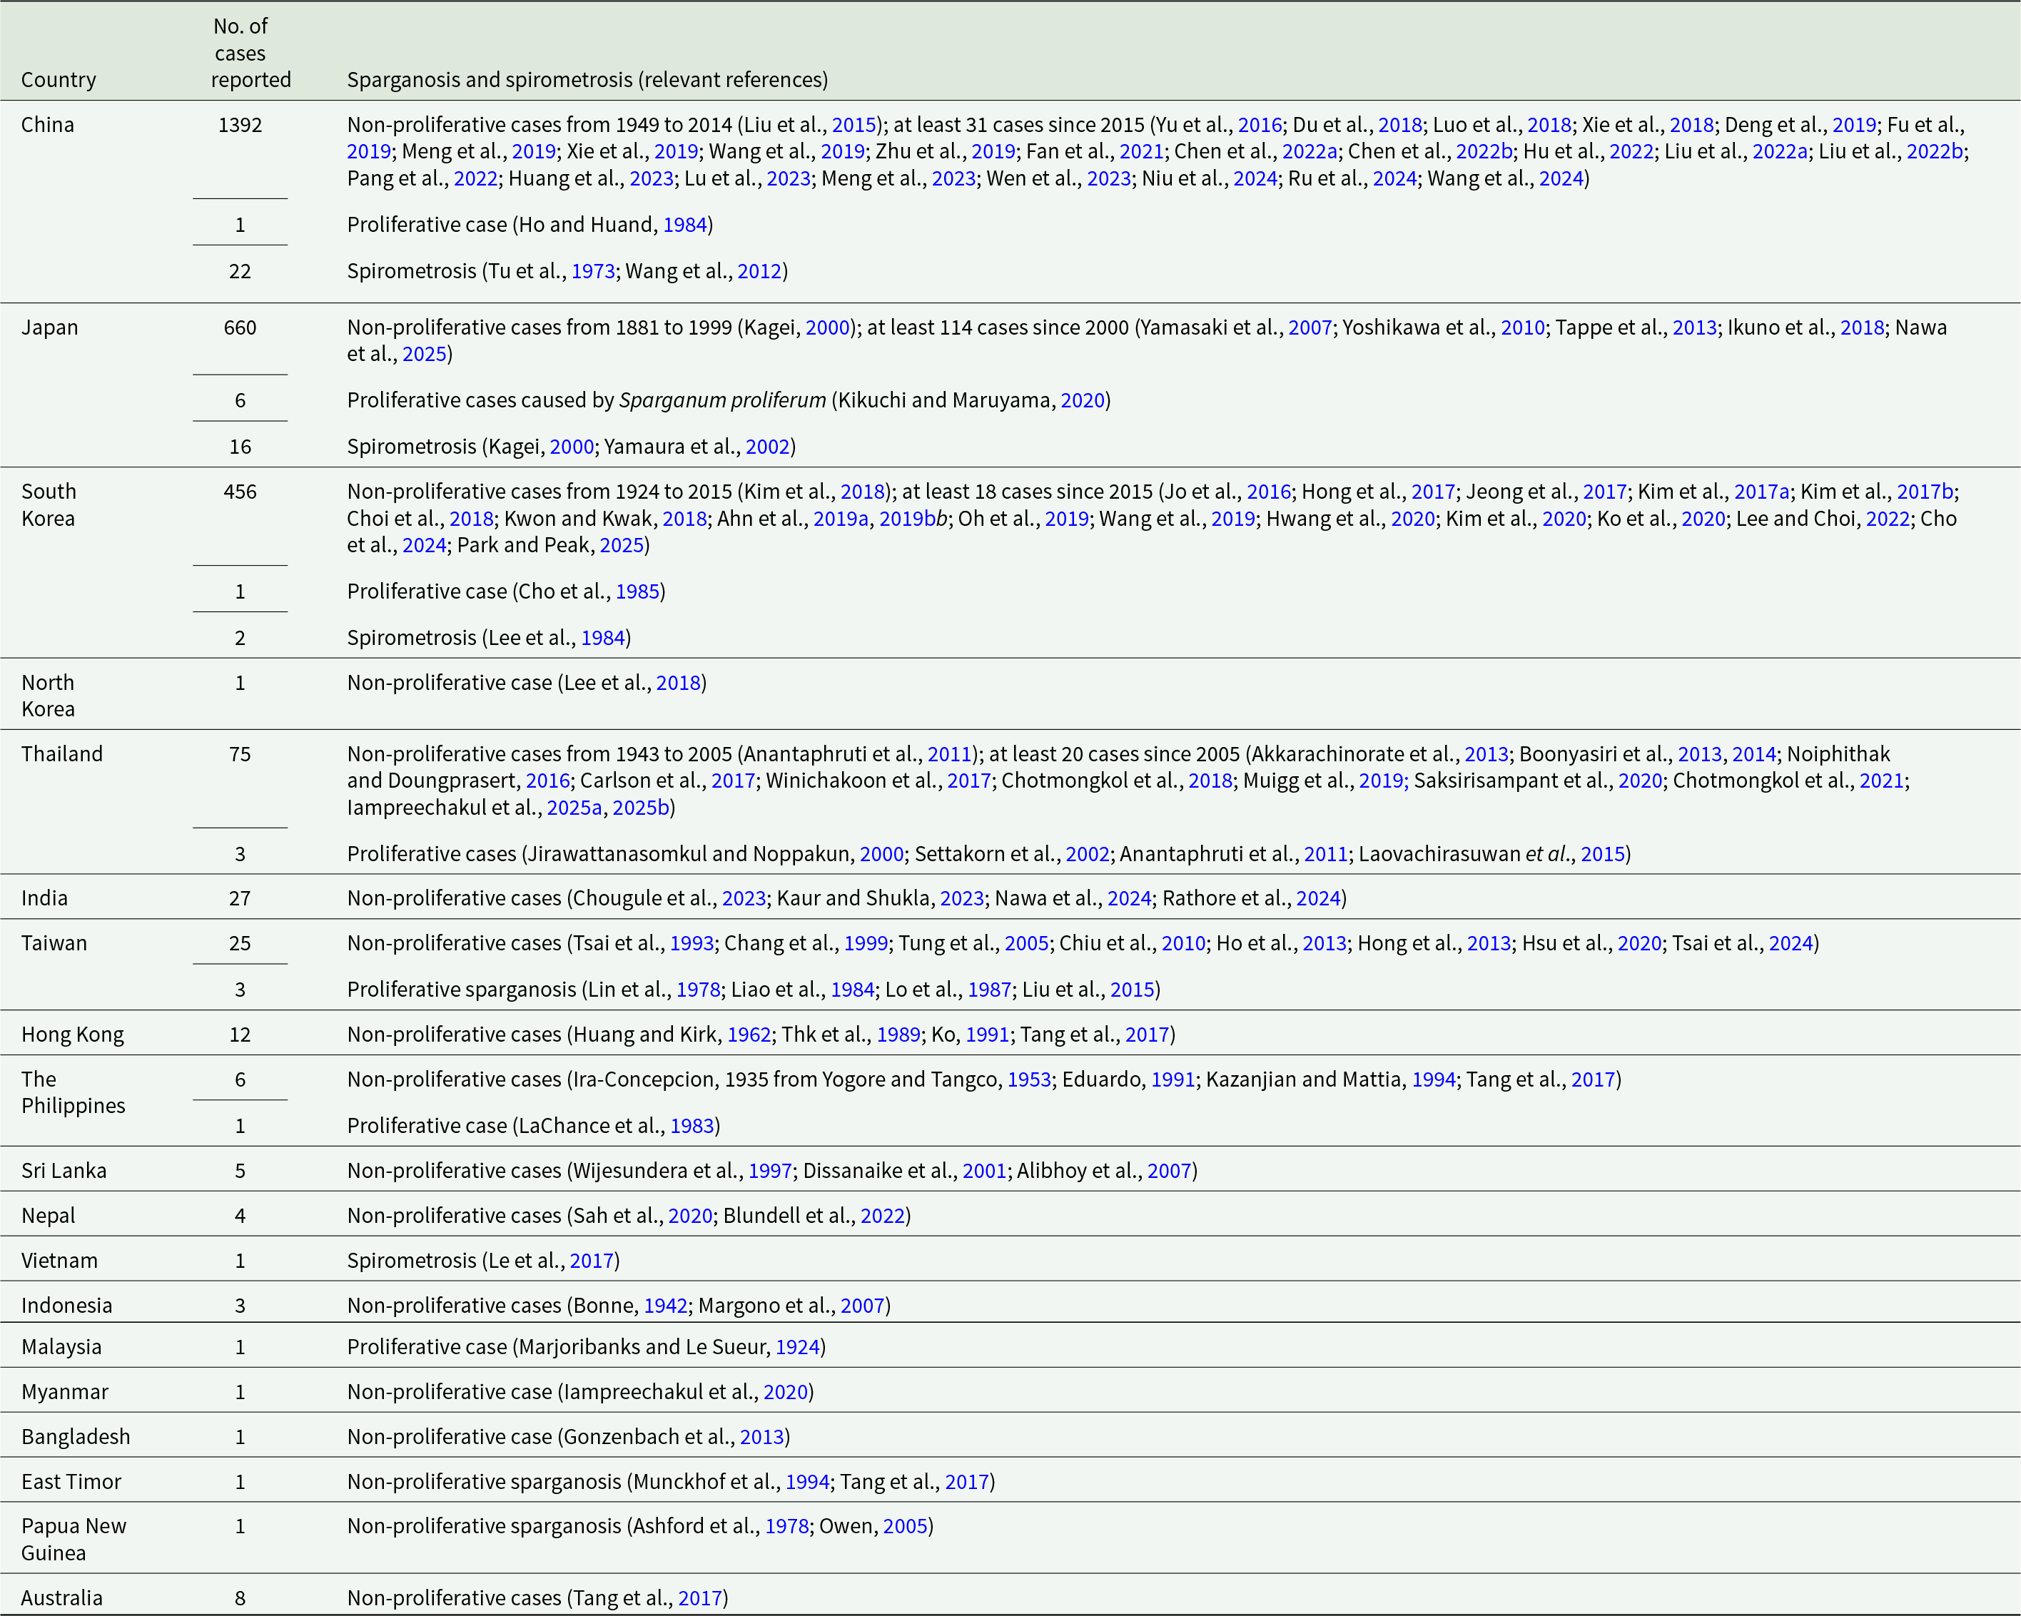Open the Marjoribanks and Le Sueur, 1924 citation

(x=799, y=1347)
